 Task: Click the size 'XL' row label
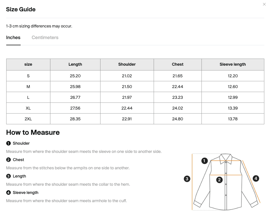coord(28,108)
